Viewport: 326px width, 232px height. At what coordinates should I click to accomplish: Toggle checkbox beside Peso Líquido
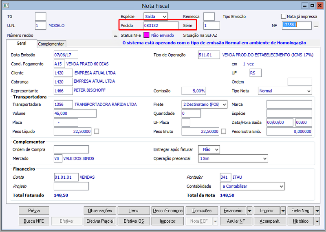(x=97, y=131)
